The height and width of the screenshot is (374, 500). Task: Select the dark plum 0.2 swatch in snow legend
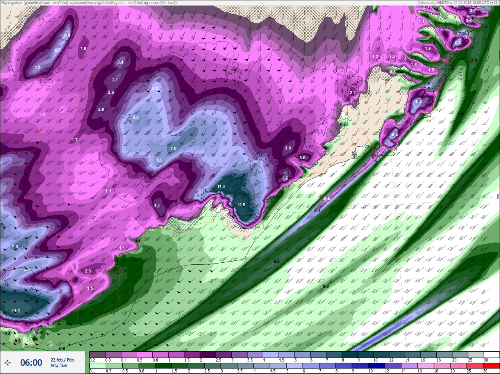click(97, 354)
